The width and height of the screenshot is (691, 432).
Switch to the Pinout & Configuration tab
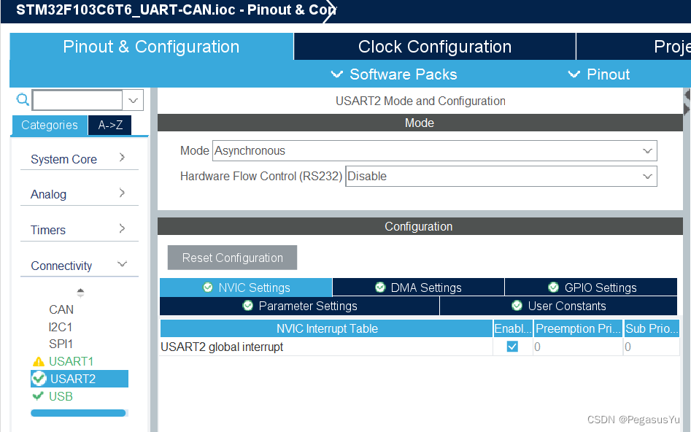pos(151,46)
